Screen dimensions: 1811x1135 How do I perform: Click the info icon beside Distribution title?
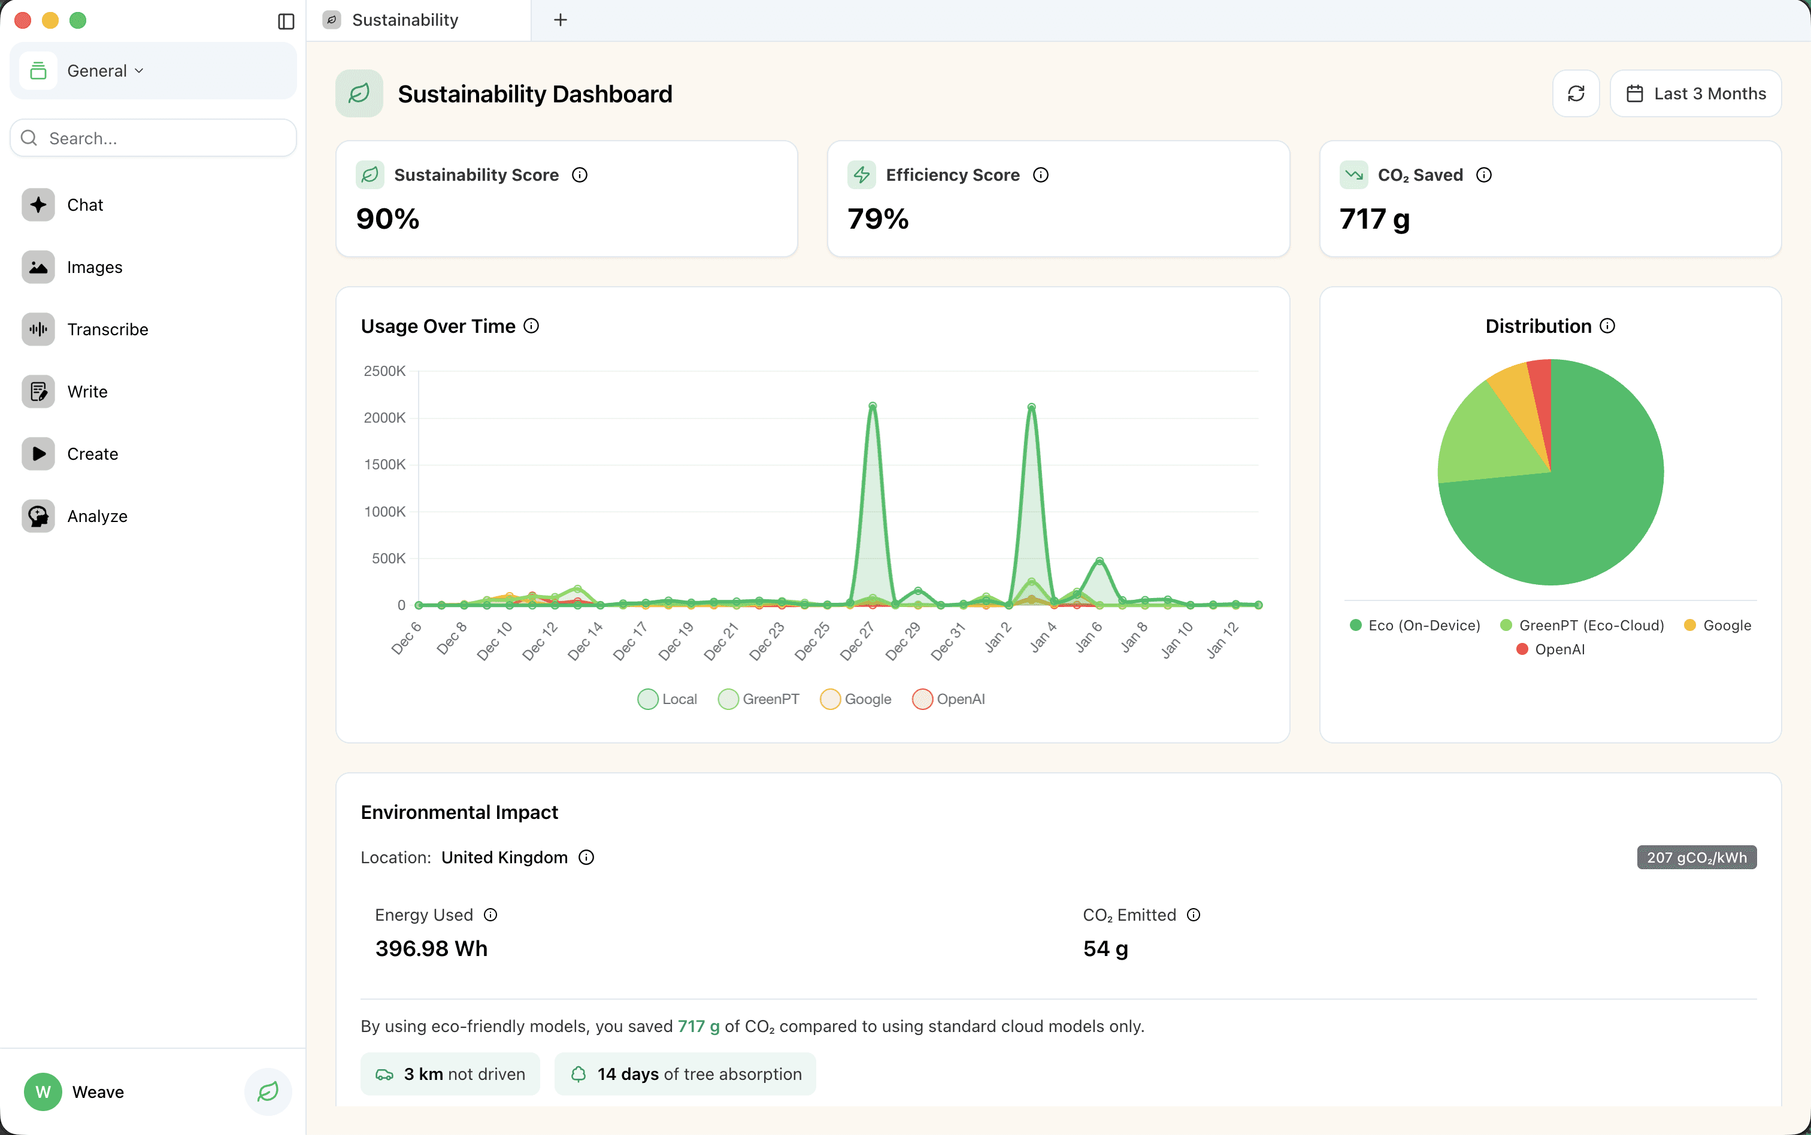1607,326
